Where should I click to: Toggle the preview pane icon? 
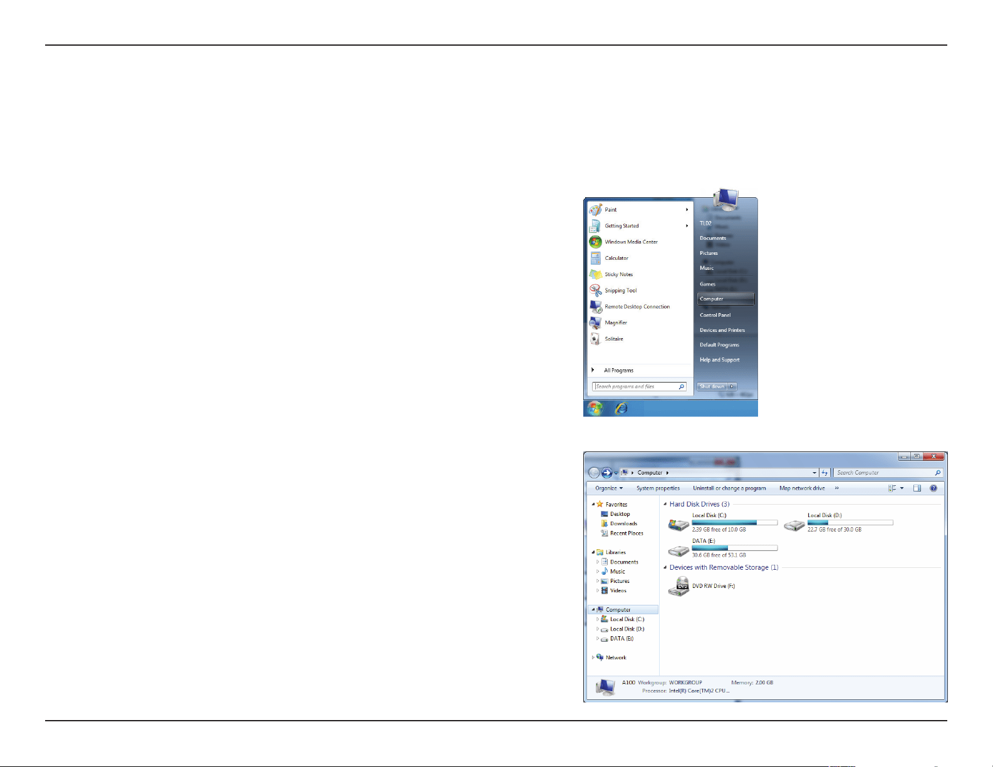[x=917, y=488]
